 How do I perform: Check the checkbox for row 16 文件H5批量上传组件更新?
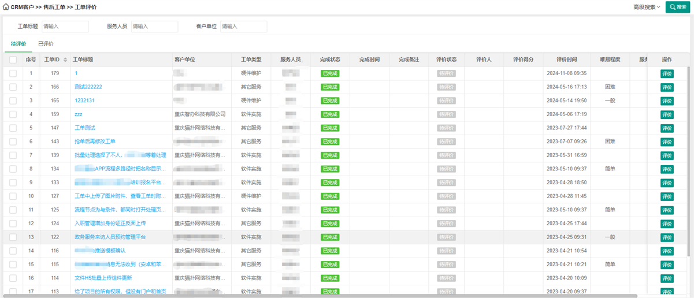coord(13,278)
